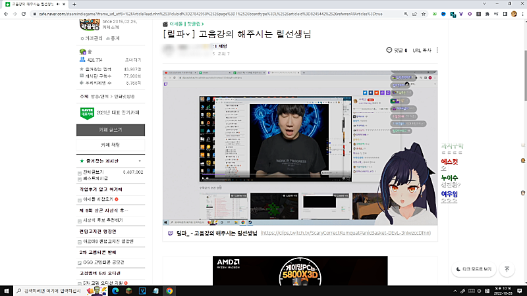The image size is (527, 296).
Task: Open best posts board (베스트게시글)
Action: click(x=96, y=179)
